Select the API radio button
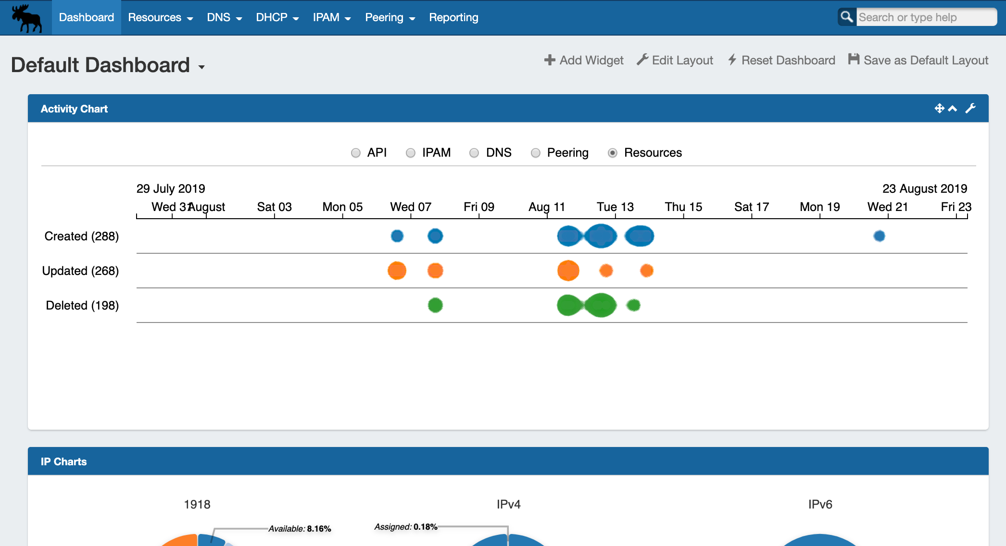This screenshot has width=1006, height=546. pos(356,153)
